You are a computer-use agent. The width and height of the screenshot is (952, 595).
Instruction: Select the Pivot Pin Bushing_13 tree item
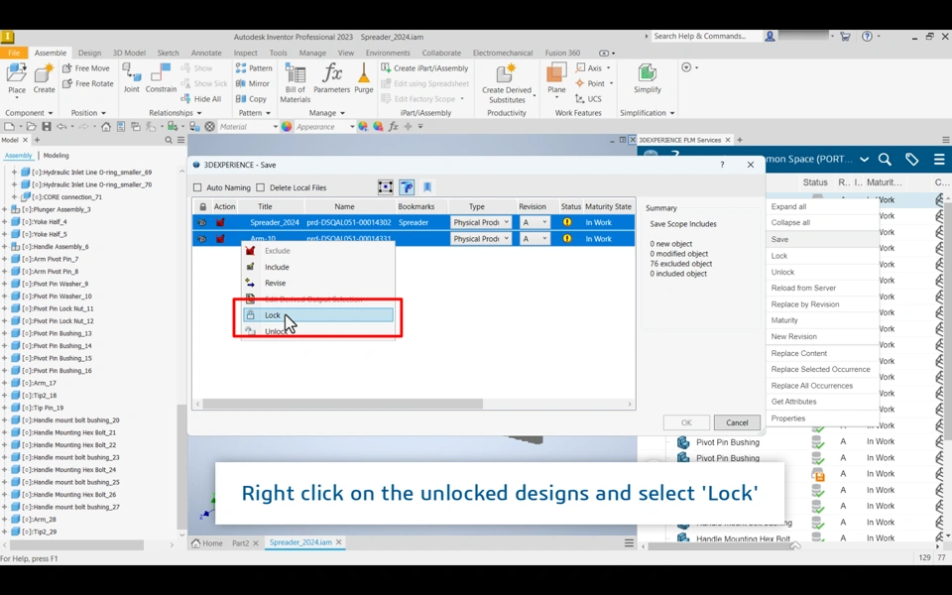coord(57,333)
